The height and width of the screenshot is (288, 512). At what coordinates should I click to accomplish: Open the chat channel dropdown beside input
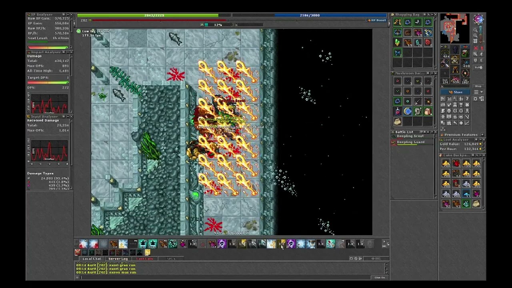(x=78, y=277)
